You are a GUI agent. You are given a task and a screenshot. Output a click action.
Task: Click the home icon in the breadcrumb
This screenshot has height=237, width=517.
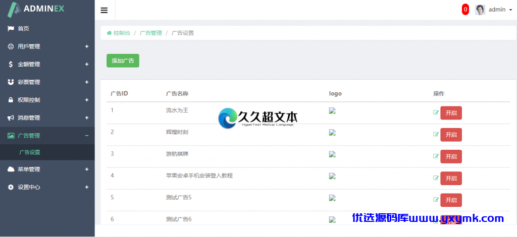tap(109, 33)
